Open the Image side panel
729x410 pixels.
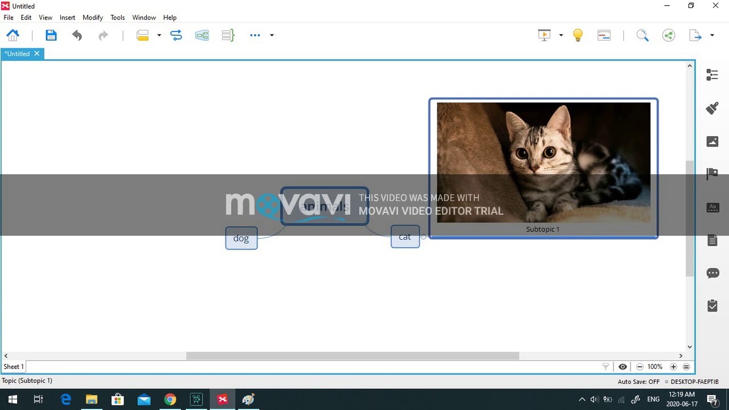[712, 141]
